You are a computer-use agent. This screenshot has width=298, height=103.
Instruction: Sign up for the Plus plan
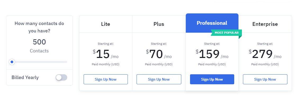click(159, 79)
